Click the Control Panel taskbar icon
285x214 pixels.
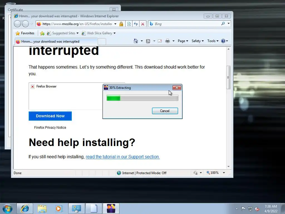click(76, 208)
